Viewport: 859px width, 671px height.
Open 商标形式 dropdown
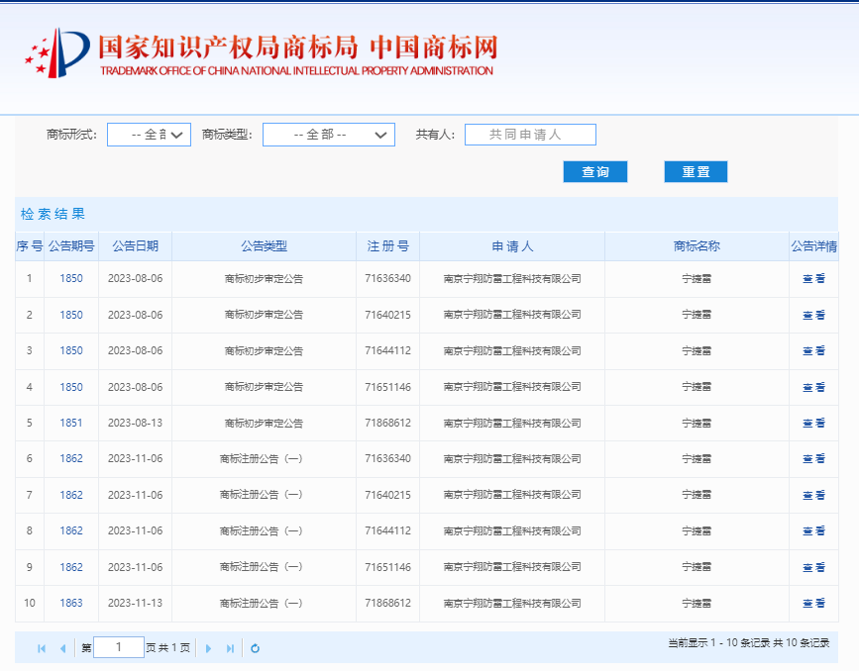tap(149, 135)
